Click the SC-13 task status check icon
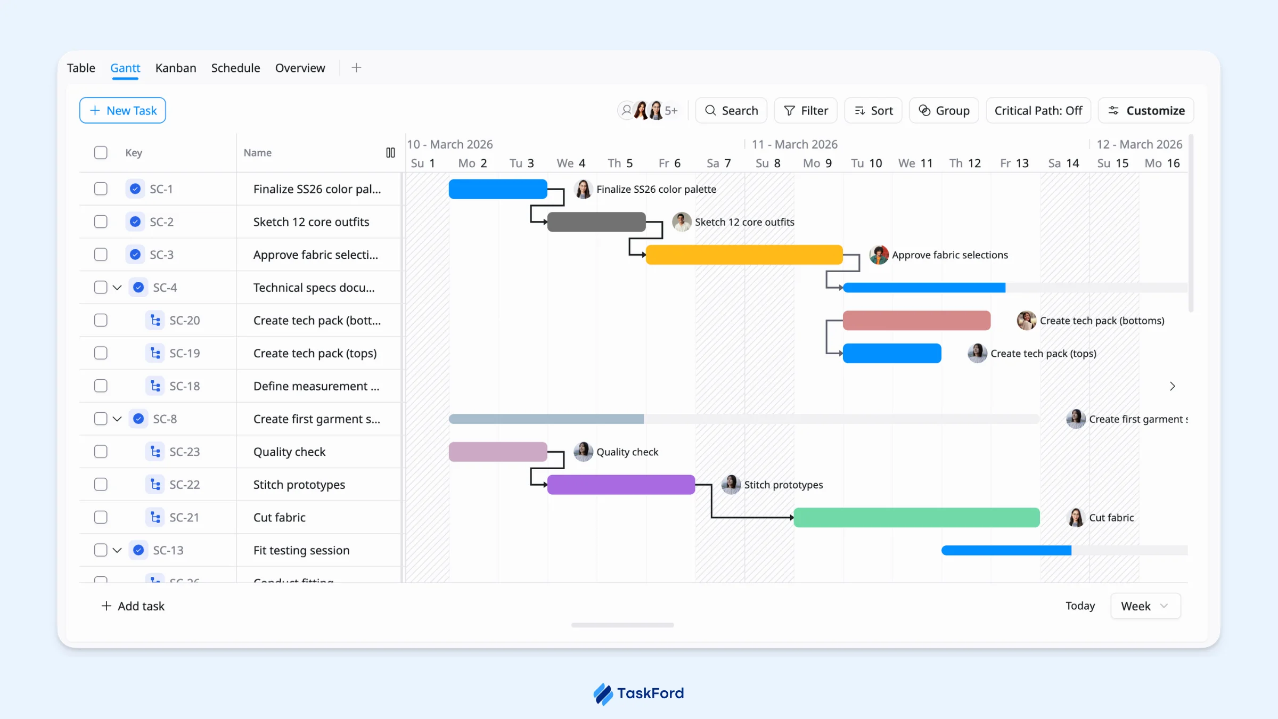Viewport: 1278px width, 719px height. pyautogui.click(x=138, y=550)
